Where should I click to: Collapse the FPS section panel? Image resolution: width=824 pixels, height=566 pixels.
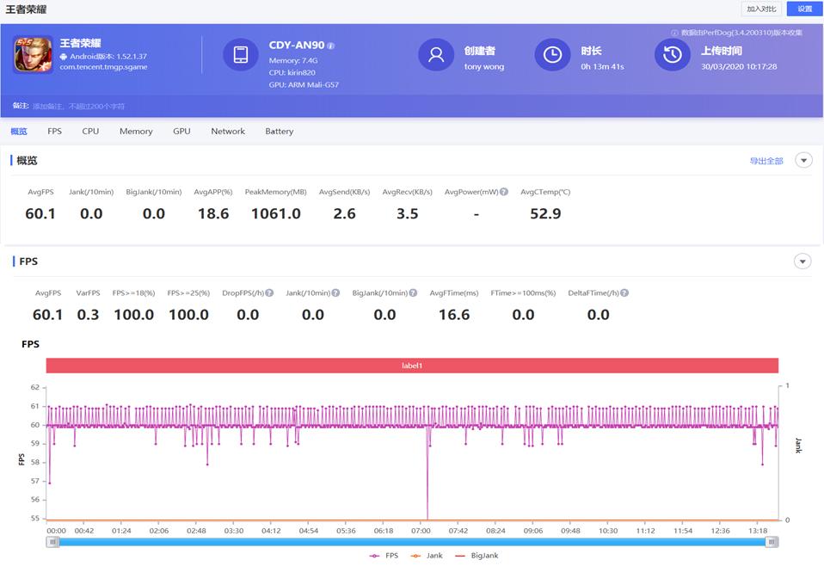pos(802,261)
